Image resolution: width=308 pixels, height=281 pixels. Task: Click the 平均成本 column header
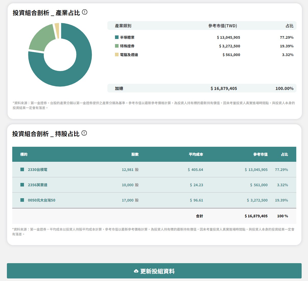[x=196, y=154]
